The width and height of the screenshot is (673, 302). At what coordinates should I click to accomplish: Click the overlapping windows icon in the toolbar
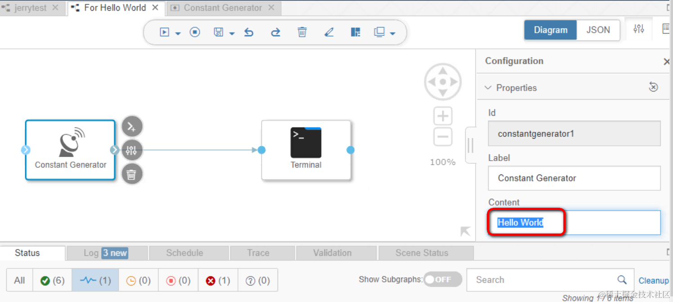click(x=379, y=32)
